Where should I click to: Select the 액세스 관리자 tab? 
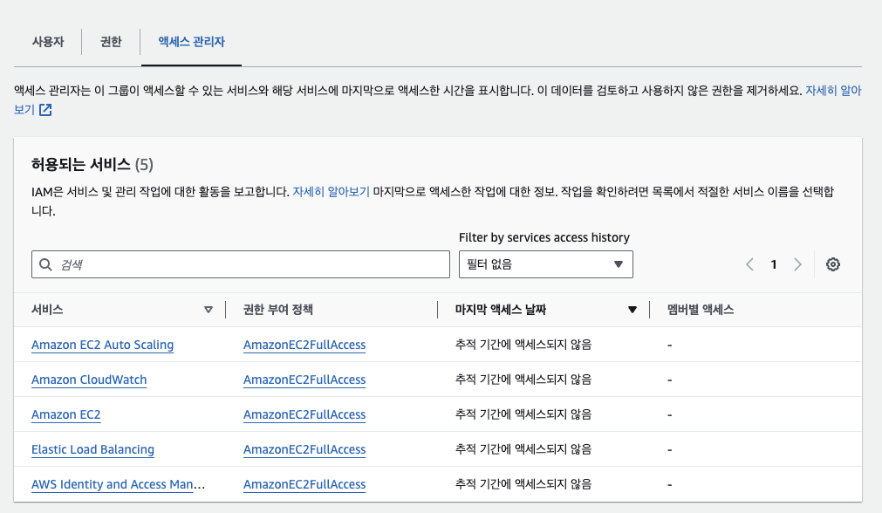point(191,41)
